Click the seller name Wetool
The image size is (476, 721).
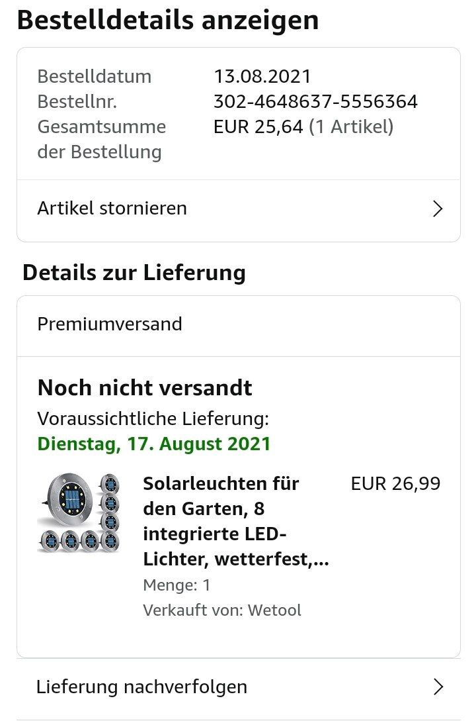click(x=274, y=610)
